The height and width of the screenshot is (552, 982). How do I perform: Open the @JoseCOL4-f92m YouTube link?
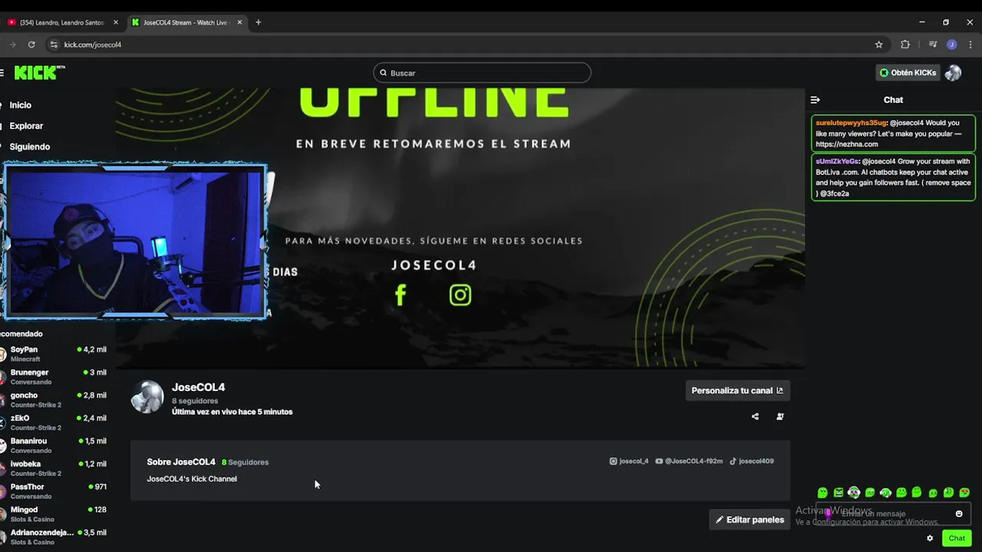tap(689, 462)
